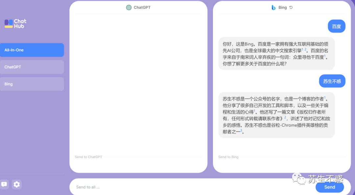Click the Bing panel title text
The image size is (355, 195).
click(x=283, y=8)
